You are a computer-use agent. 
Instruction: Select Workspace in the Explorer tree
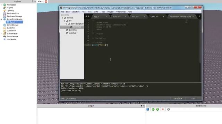pos(11,5)
